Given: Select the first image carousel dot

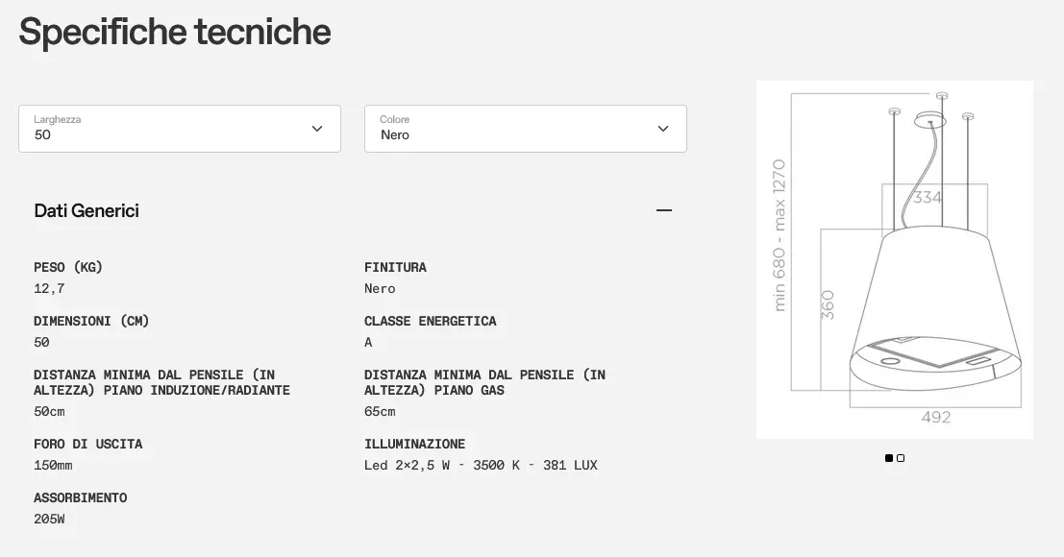Looking at the screenshot, I should pos(889,458).
